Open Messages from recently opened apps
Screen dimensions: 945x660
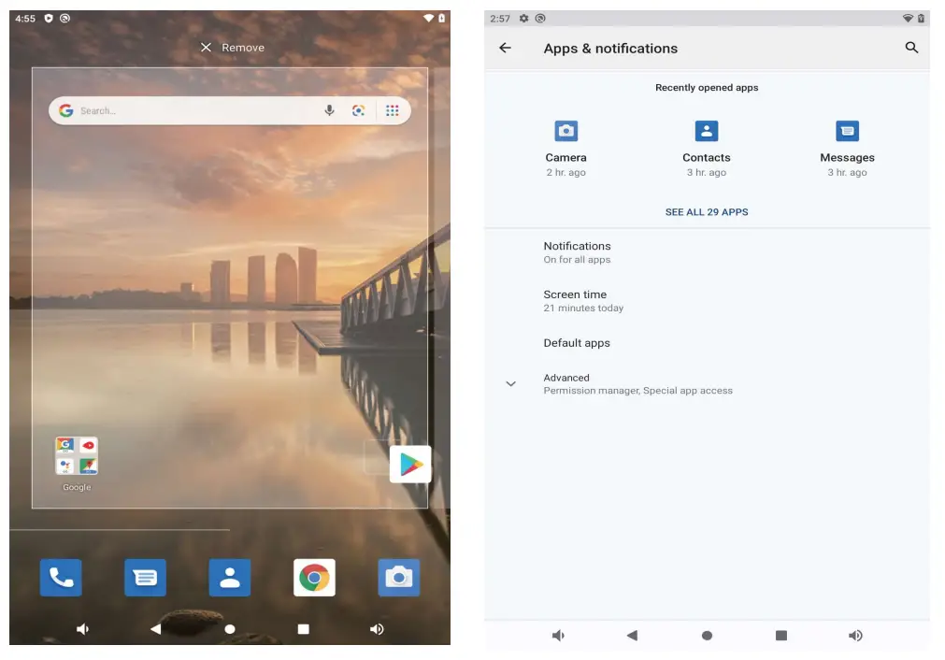coord(847,149)
